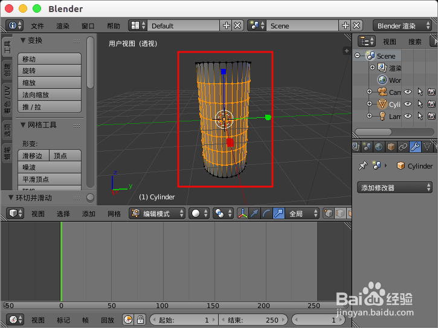Screen dimensions: 438x328
Task: Open the 视图 menu in 3D view header
Action: (38, 214)
